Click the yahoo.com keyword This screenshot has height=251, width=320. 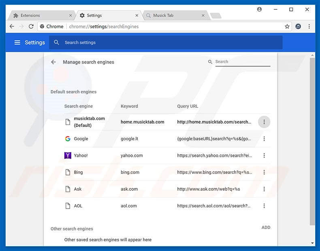tap(132, 156)
